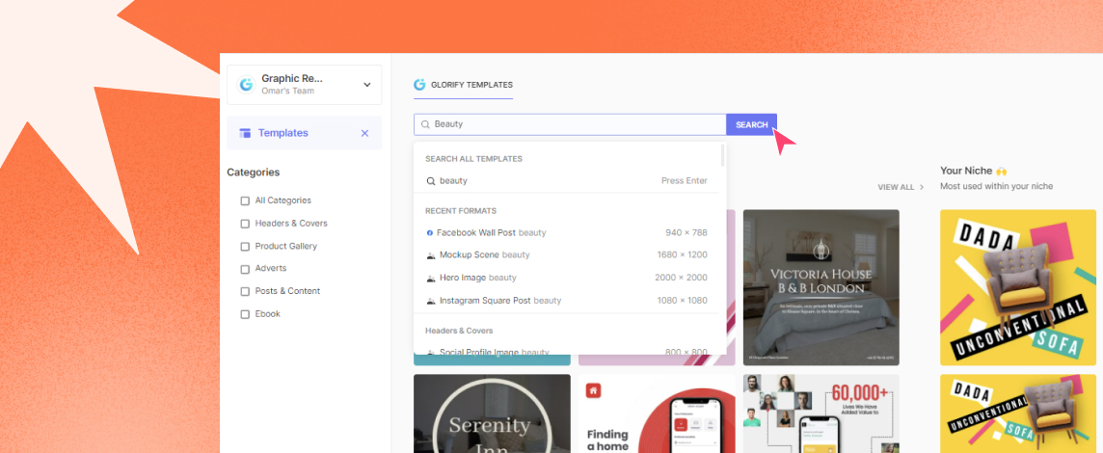Click the Categories heading
Screen dimensions: 1103x453
point(254,172)
